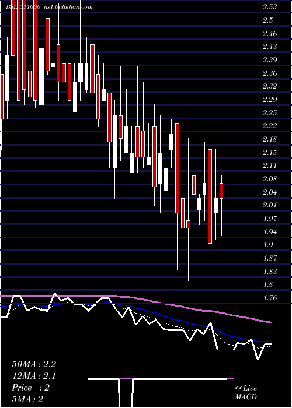
Task: Click the 2.22 axis value
Action: (270, 126)
